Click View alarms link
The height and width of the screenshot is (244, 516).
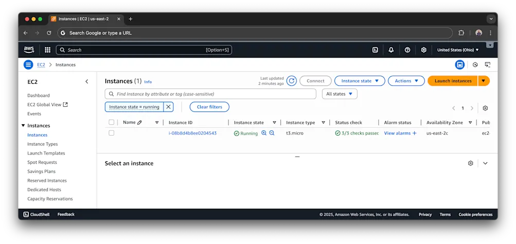click(397, 133)
